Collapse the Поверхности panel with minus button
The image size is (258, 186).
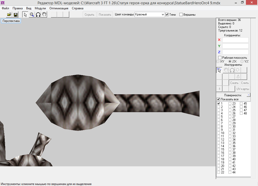pos(248,95)
